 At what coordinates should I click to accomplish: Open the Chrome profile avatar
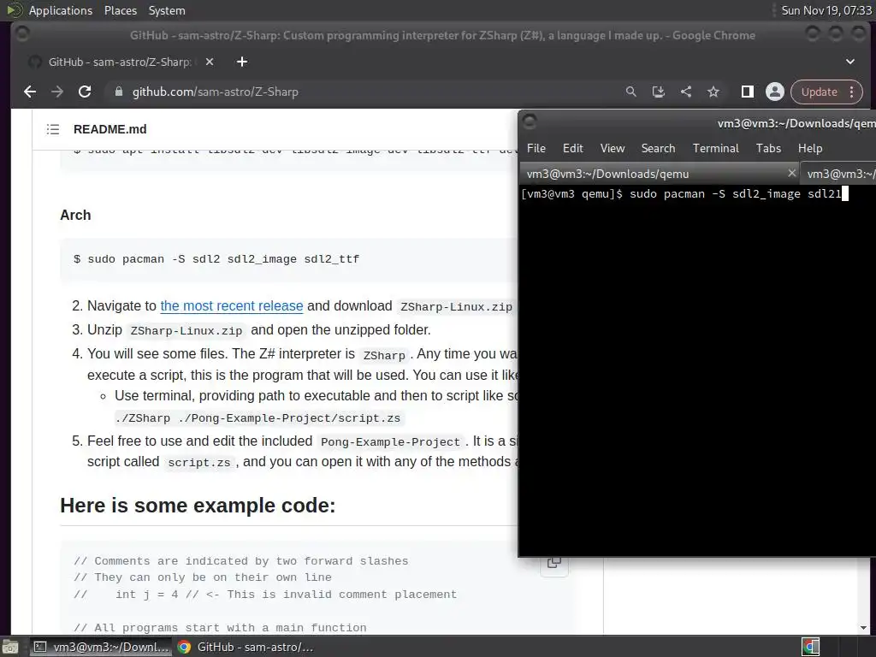pos(775,92)
